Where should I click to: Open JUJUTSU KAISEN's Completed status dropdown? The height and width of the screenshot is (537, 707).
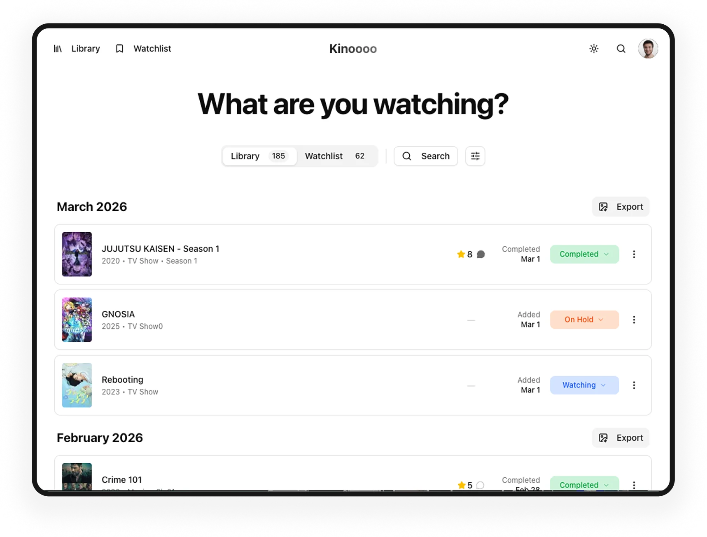point(584,254)
